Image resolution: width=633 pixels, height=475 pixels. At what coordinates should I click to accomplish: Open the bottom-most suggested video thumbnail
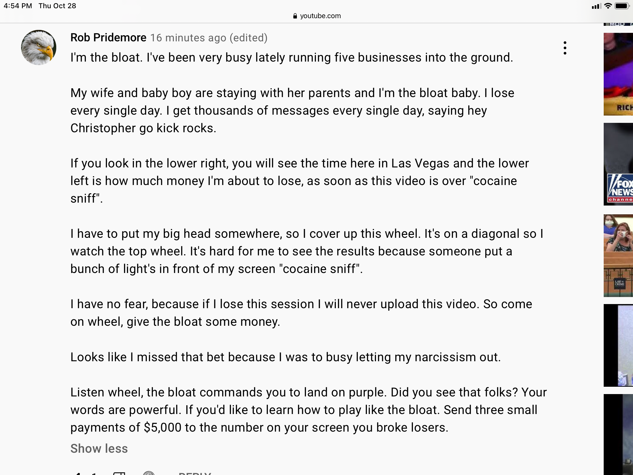pos(618,435)
